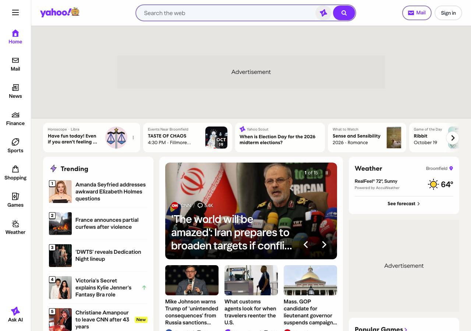Image resolution: width=471 pixels, height=331 pixels.
Task: Click the Trending section heading
Action: point(74,169)
